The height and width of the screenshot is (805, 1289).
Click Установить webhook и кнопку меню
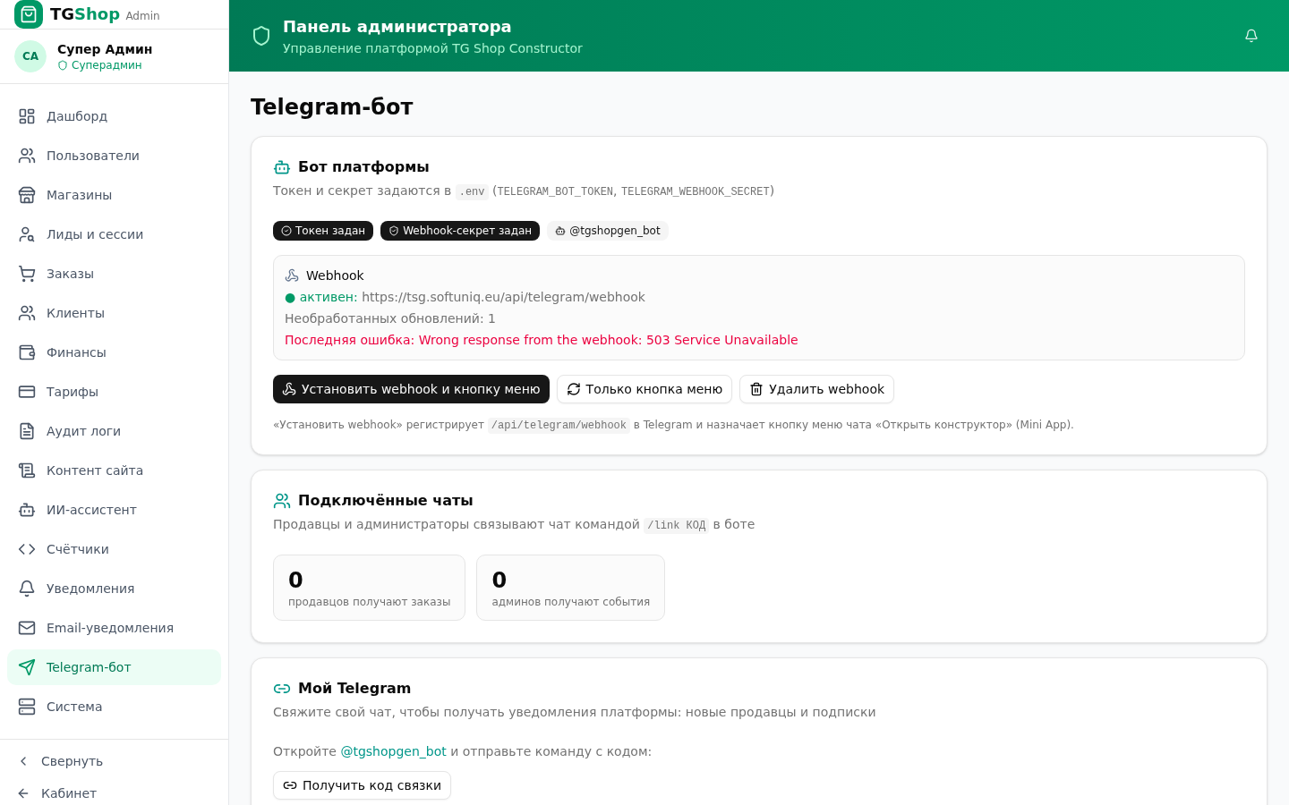tap(411, 389)
